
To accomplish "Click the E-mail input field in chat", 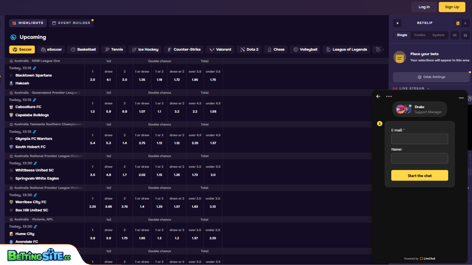I will 419,139.
